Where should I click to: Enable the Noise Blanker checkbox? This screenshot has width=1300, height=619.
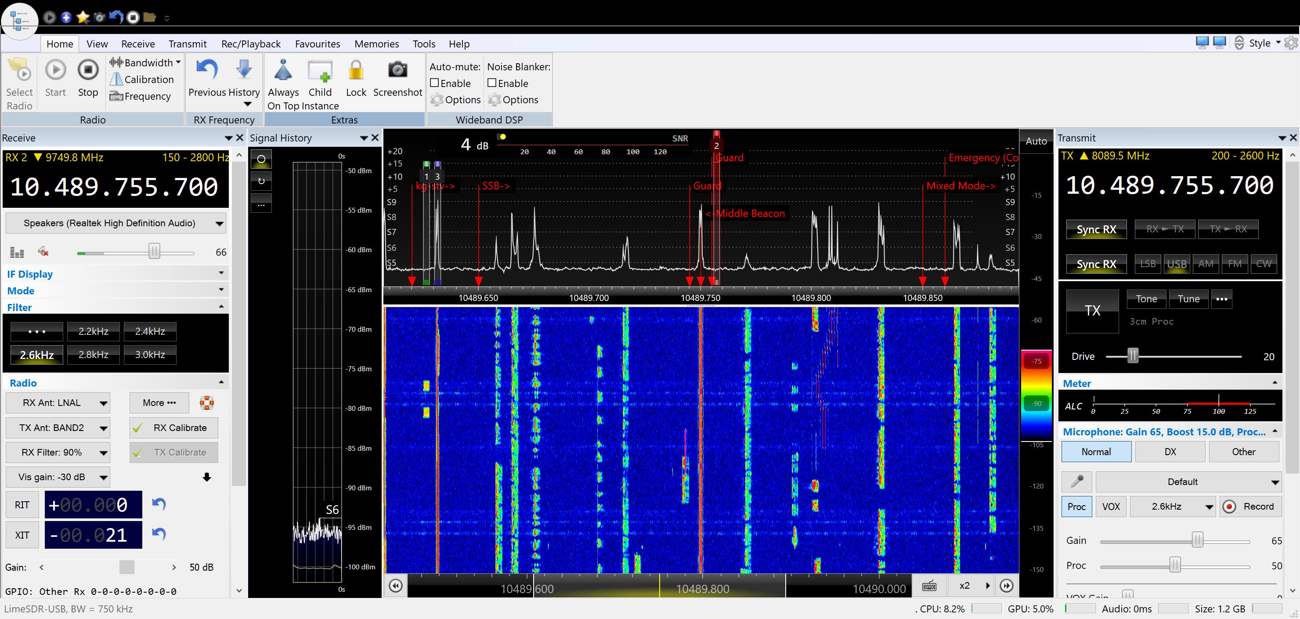[x=492, y=83]
